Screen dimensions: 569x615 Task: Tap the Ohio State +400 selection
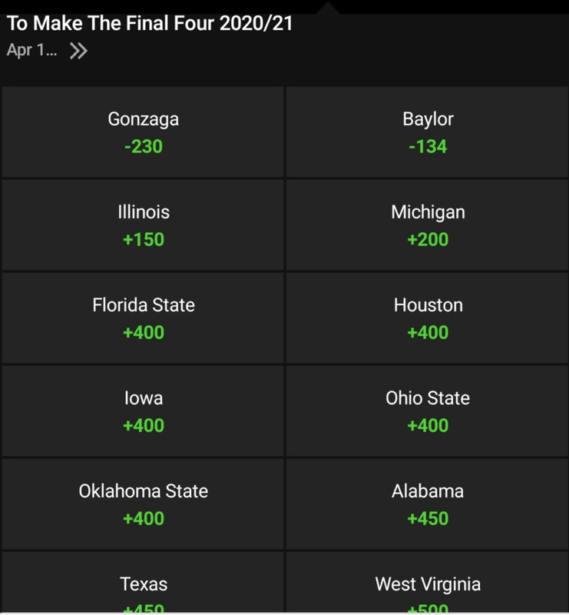(428, 411)
